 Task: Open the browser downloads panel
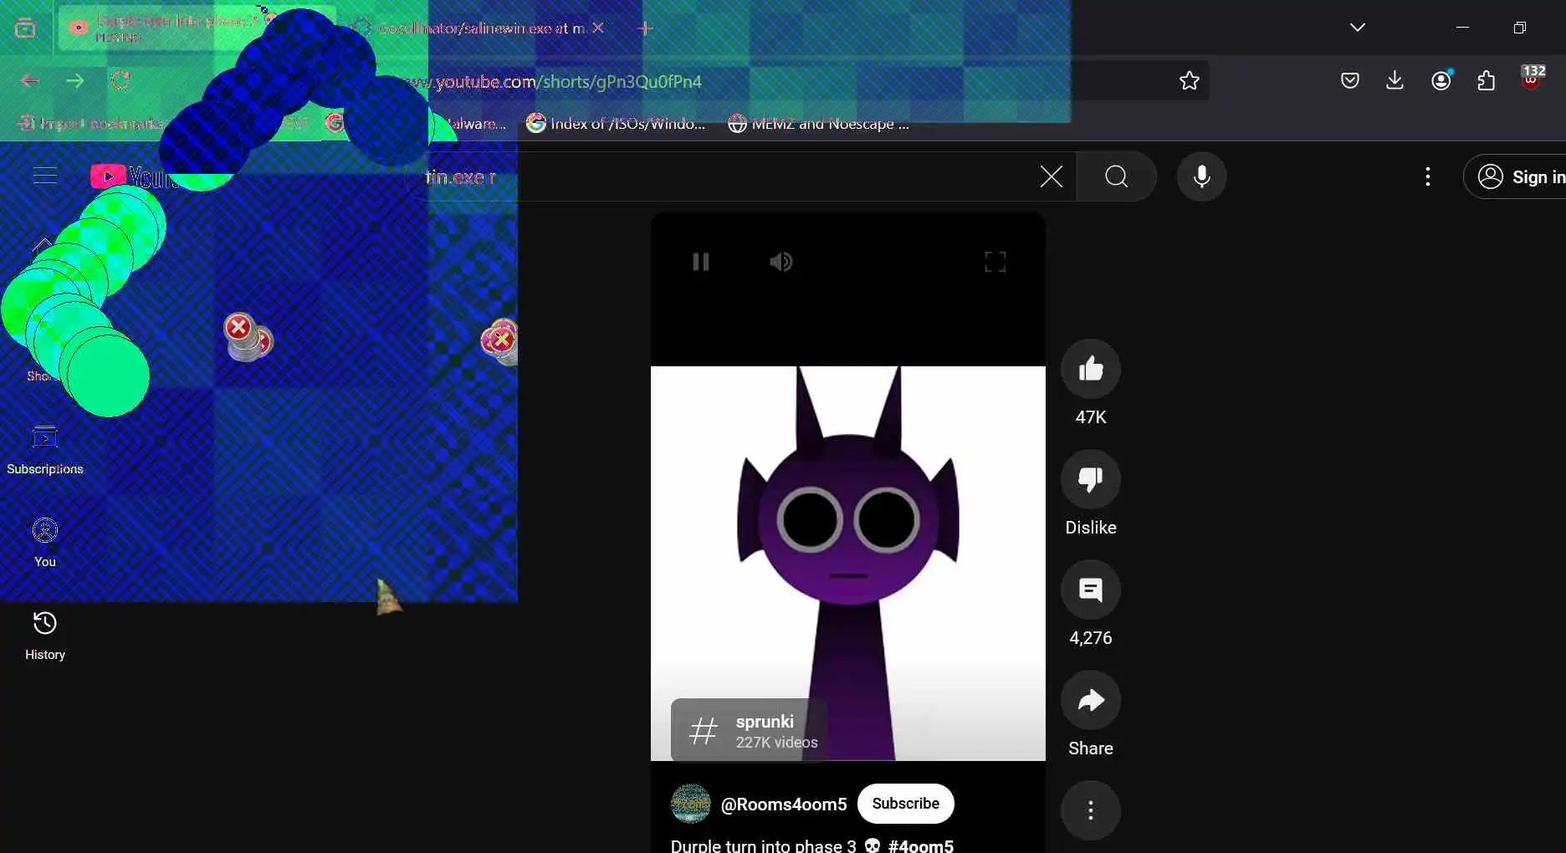click(1395, 80)
